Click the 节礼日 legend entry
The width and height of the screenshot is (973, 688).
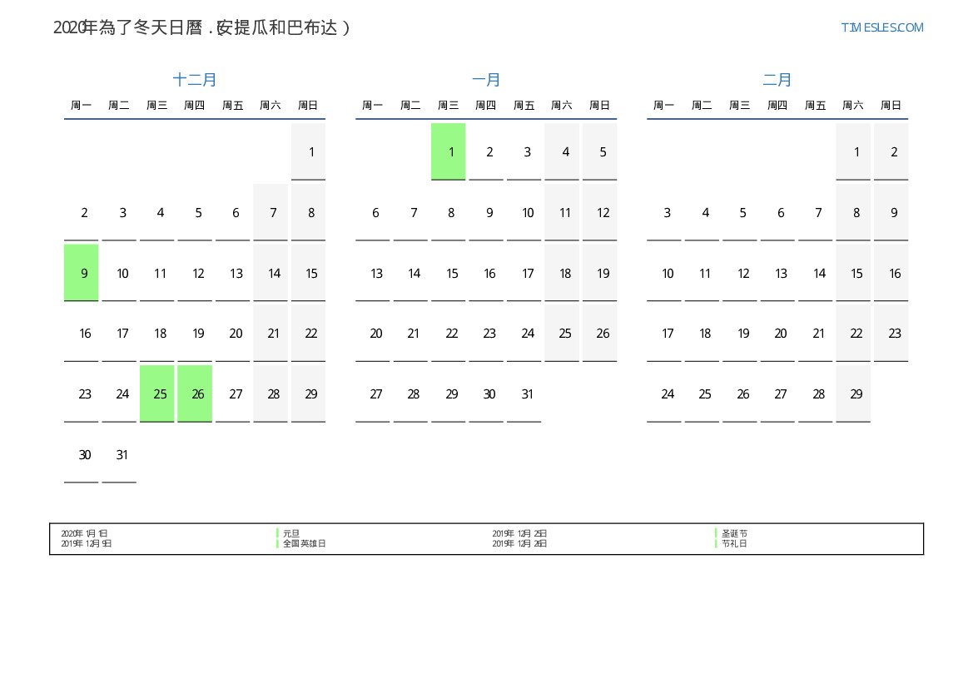tap(734, 543)
